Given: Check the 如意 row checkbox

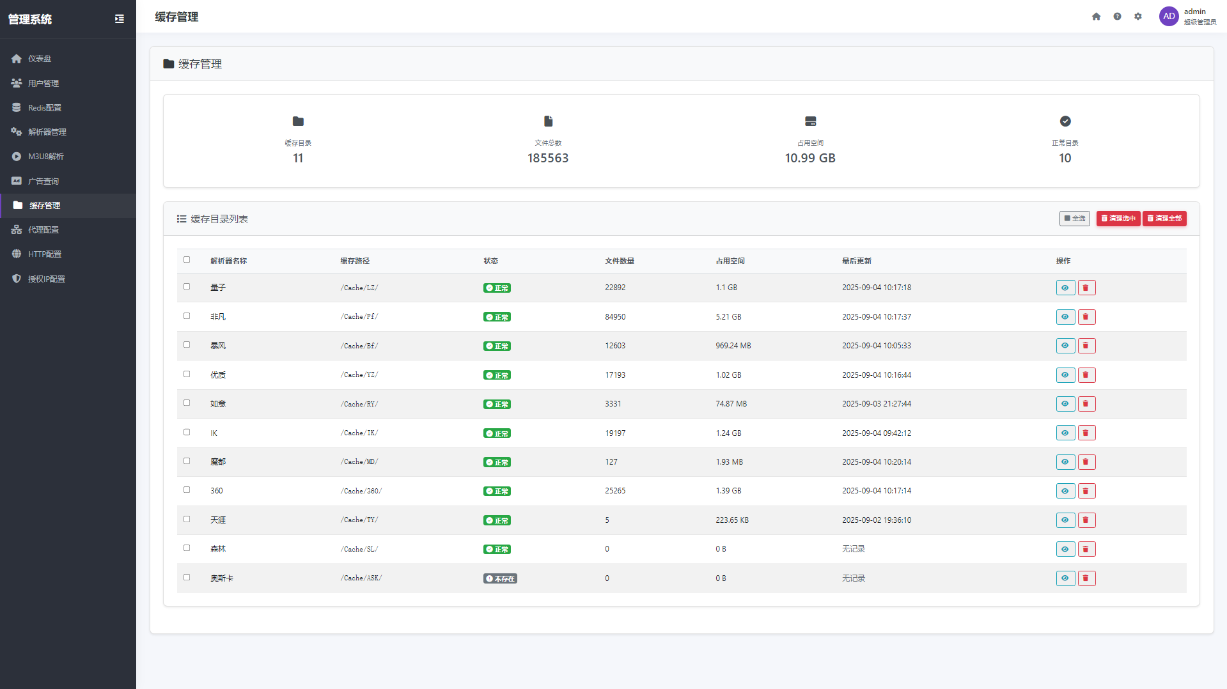Looking at the screenshot, I should 187,403.
